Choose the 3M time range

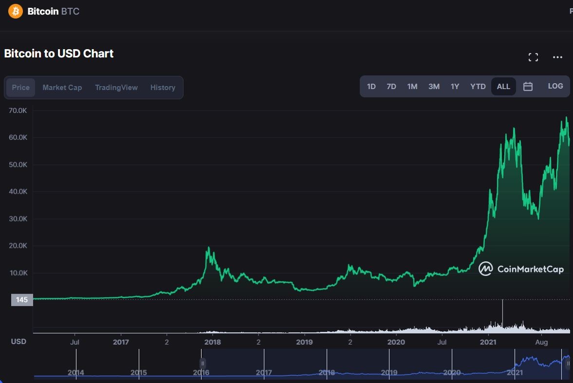tap(434, 87)
